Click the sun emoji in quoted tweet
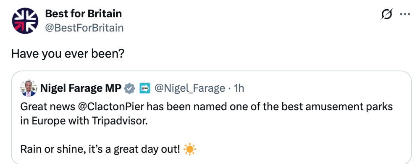The image size is (420, 164). [190, 149]
